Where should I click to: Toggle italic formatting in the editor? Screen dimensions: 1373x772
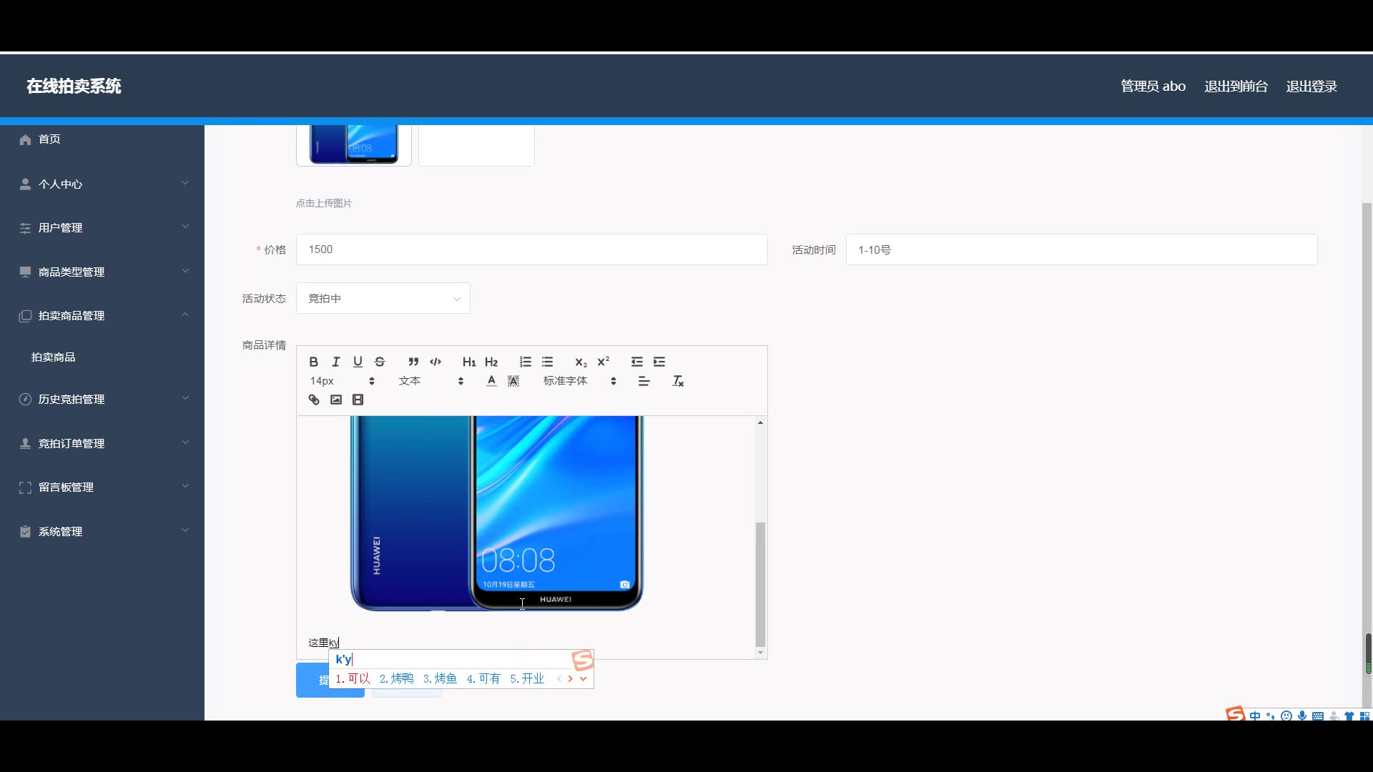335,362
